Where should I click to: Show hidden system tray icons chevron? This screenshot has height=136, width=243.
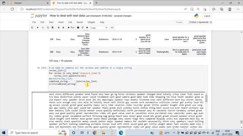174,133
